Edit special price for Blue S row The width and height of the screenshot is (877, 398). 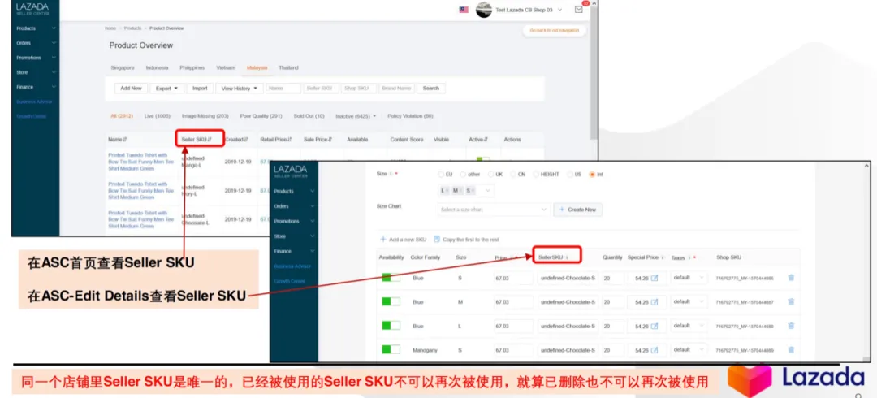click(x=655, y=279)
